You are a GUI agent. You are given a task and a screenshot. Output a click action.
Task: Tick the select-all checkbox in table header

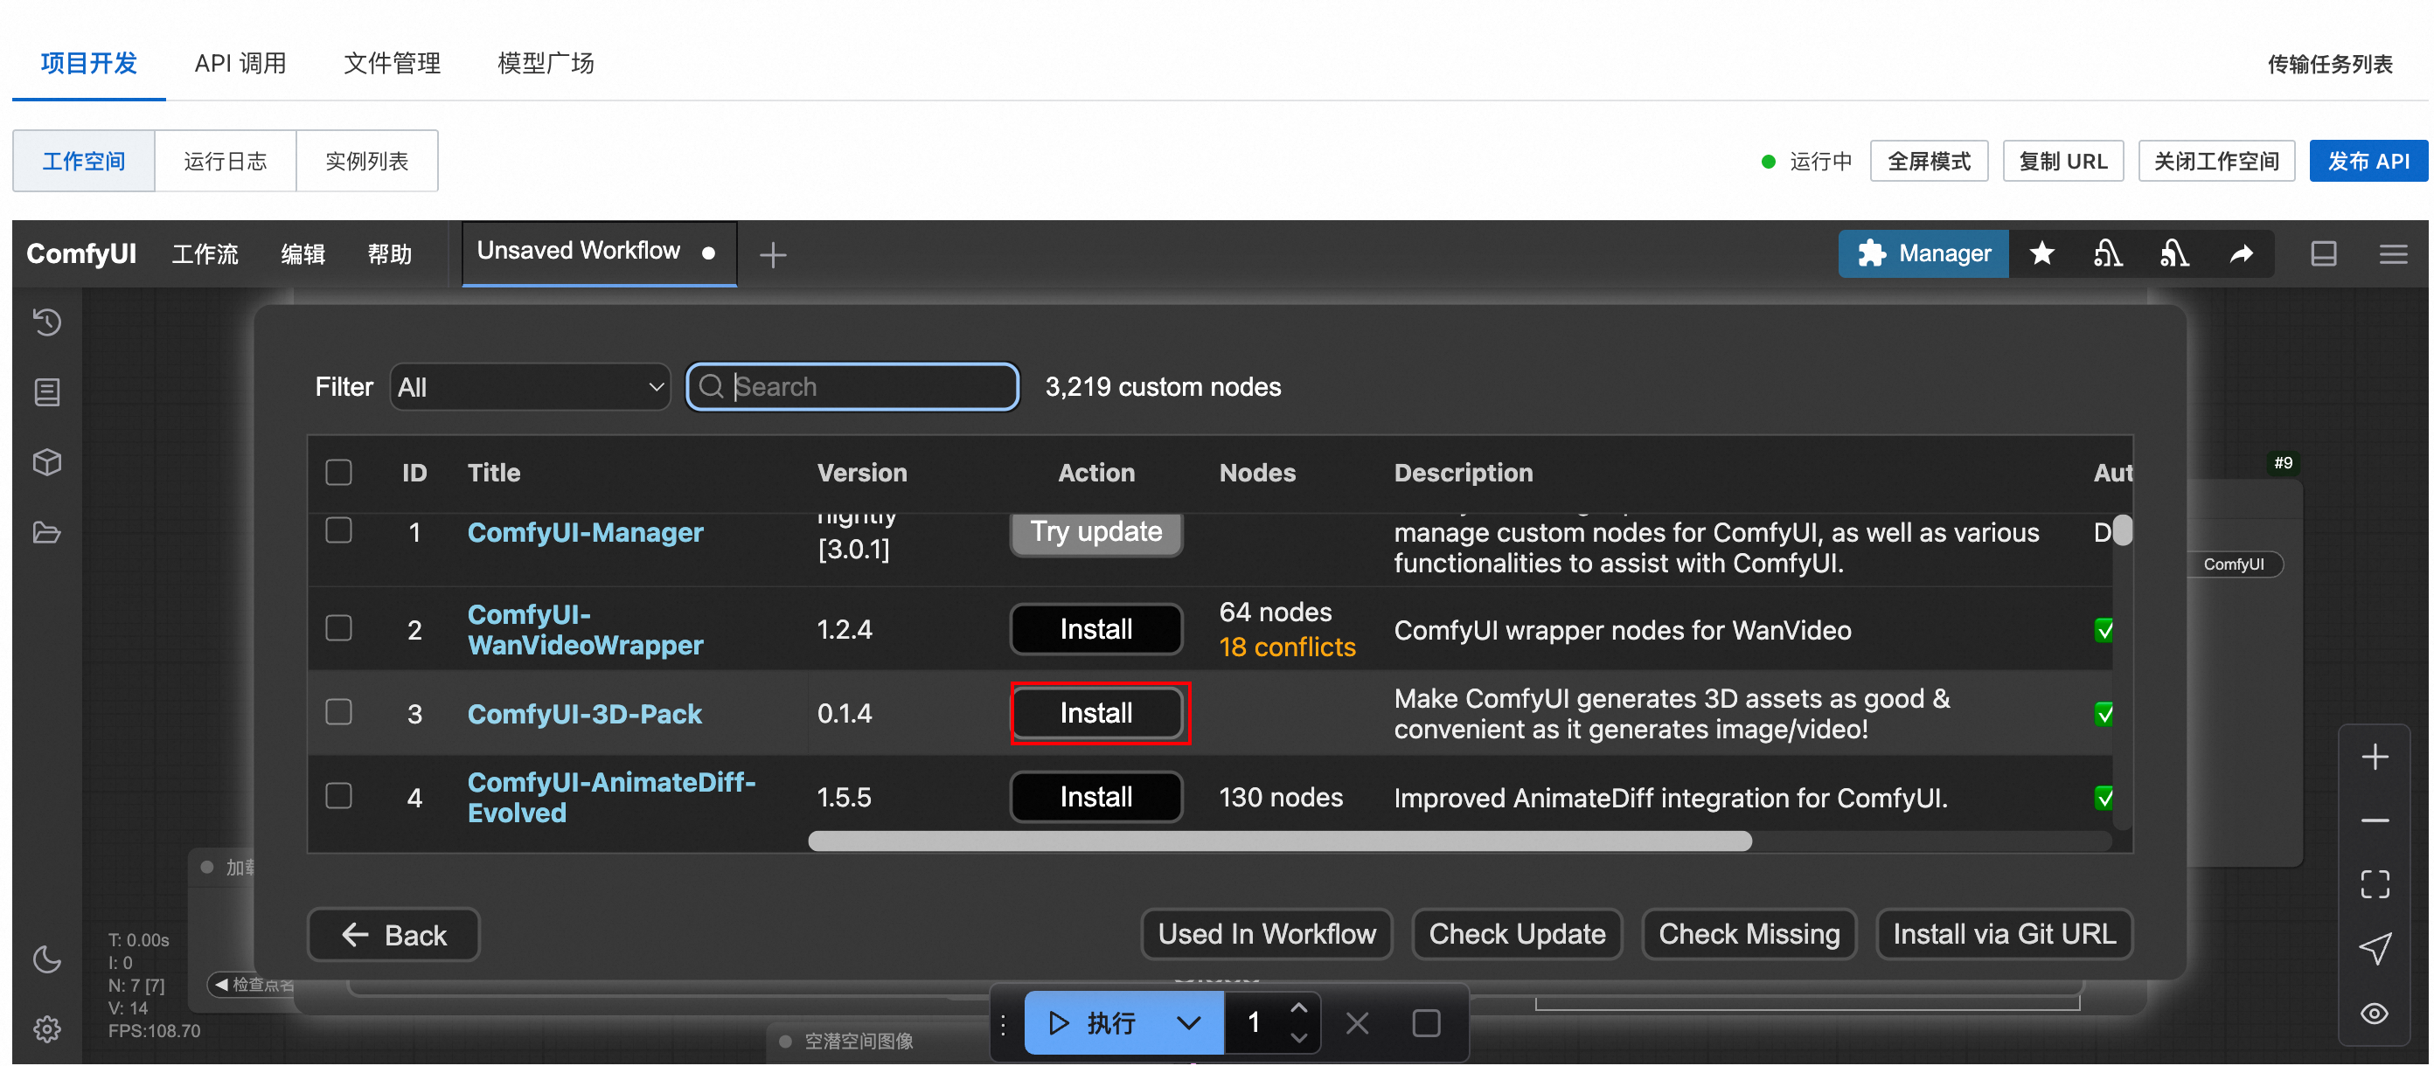pos(338,473)
